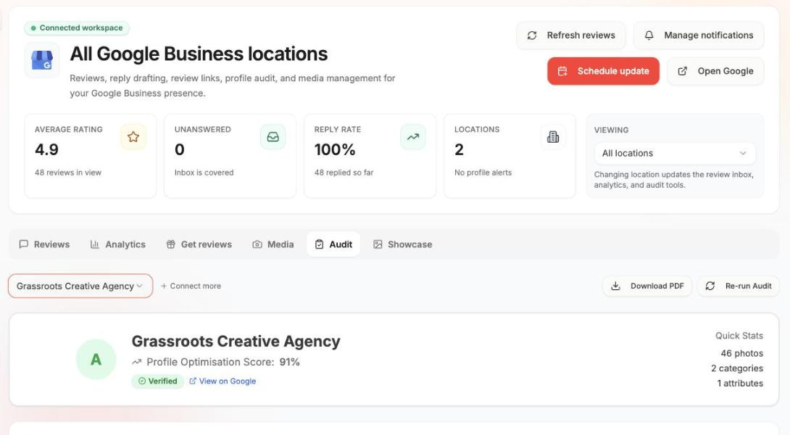Click the building icon in Locations card
Image resolution: width=790 pixels, height=435 pixels.
pyautogui.click(x=553, y=136)
